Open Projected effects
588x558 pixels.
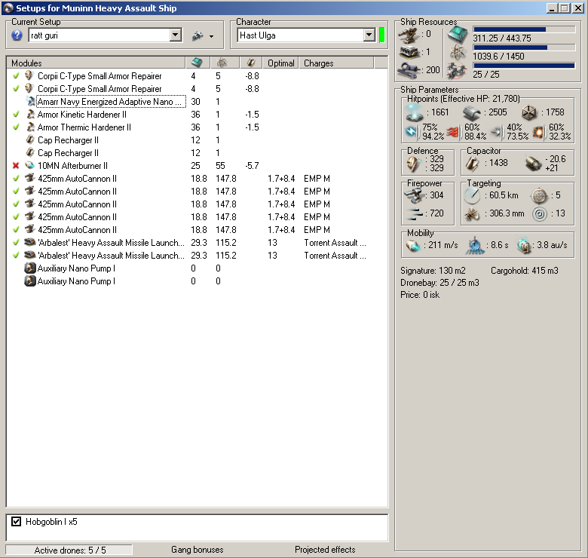pyautogui.click(x=325, y=550)
